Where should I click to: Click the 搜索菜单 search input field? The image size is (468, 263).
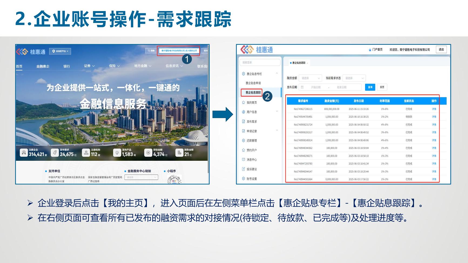[x=260, y=63]
